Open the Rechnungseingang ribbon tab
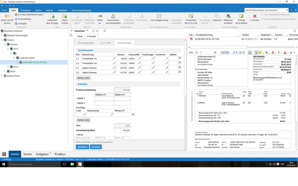Image resolution: width=298 pixels, height=186 pixels. coord(81,10)
